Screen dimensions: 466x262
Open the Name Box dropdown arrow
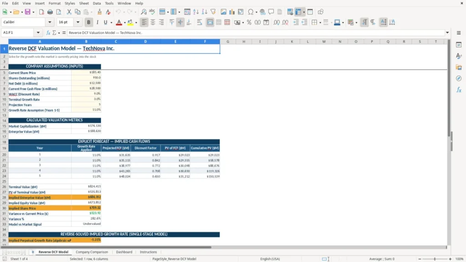tap(38, 33)
